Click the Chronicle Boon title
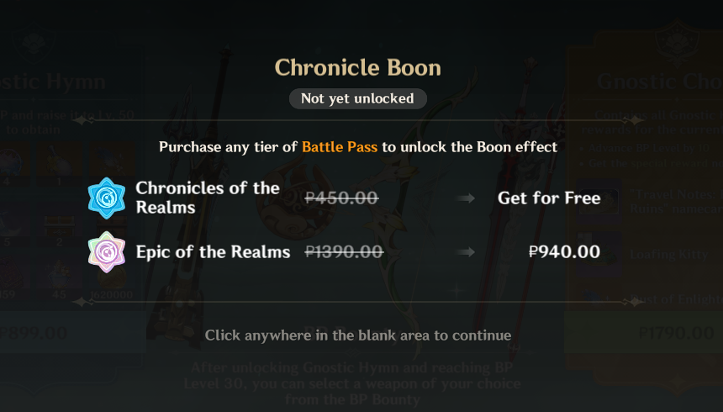The image size is (723, 412). click(357, 67)
